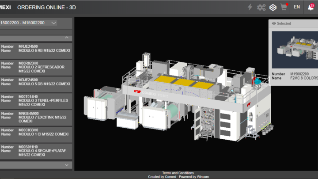The width and height of the screenshot is (318, 179).
Task: Click the eye icon next to Selected
Action: pos(274,23)
